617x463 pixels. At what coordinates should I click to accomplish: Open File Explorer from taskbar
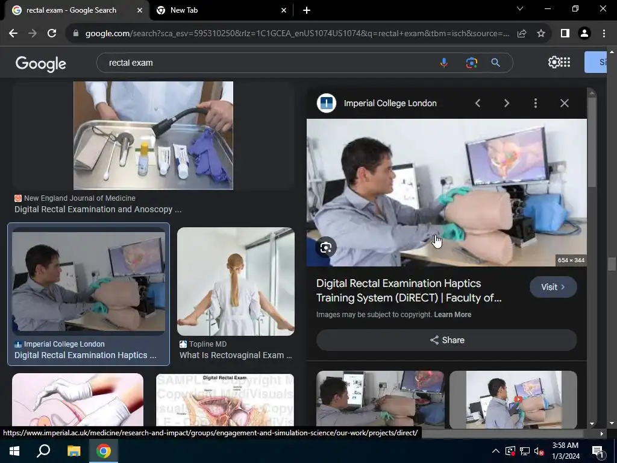click(74, 451)
